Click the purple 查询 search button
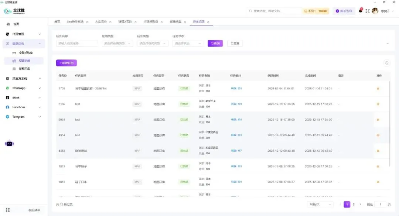 (215, 44)
